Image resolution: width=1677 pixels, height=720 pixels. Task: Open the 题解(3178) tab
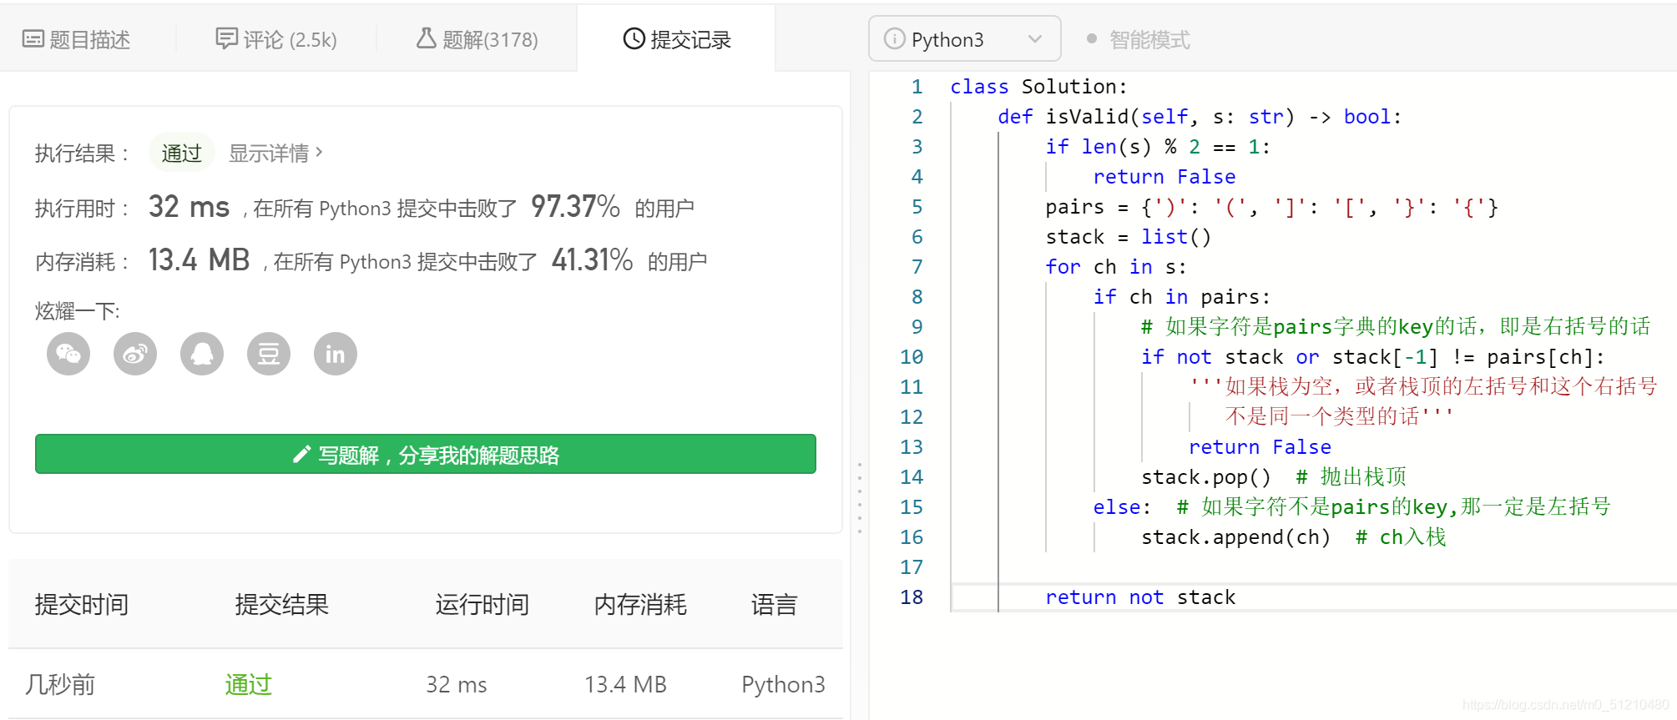[x=477, y=39]
